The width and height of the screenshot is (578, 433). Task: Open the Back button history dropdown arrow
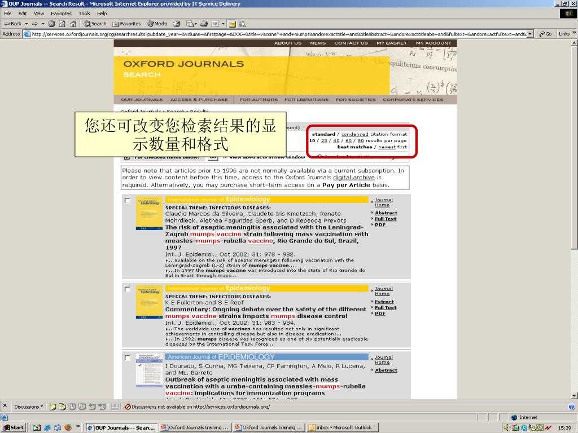click(26, 24)
